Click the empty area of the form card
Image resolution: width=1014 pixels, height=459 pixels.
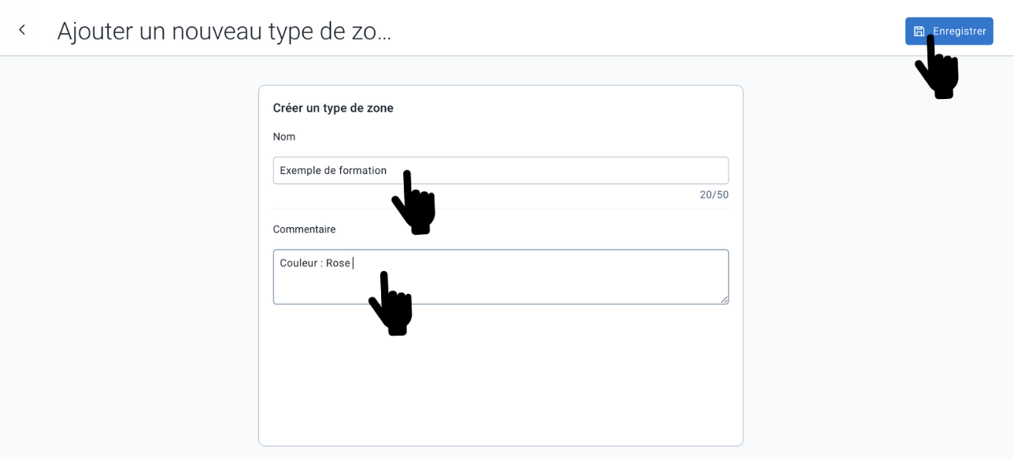tap(501, 376)
